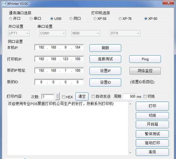The height and width of the screenshot is (159, 176).
Task: Click the 打印 print button
Action: pos(152,106)
